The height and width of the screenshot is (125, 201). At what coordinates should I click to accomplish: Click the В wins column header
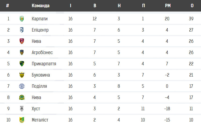click(x=95, y=6)
